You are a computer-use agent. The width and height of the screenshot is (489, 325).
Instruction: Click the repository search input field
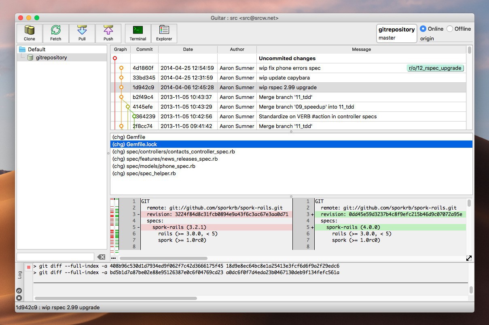pos(55,257)
